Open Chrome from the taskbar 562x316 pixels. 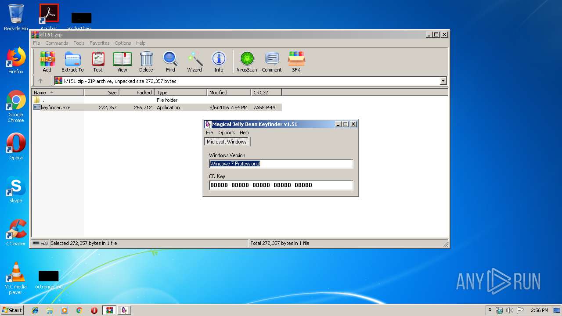point(79,310)
